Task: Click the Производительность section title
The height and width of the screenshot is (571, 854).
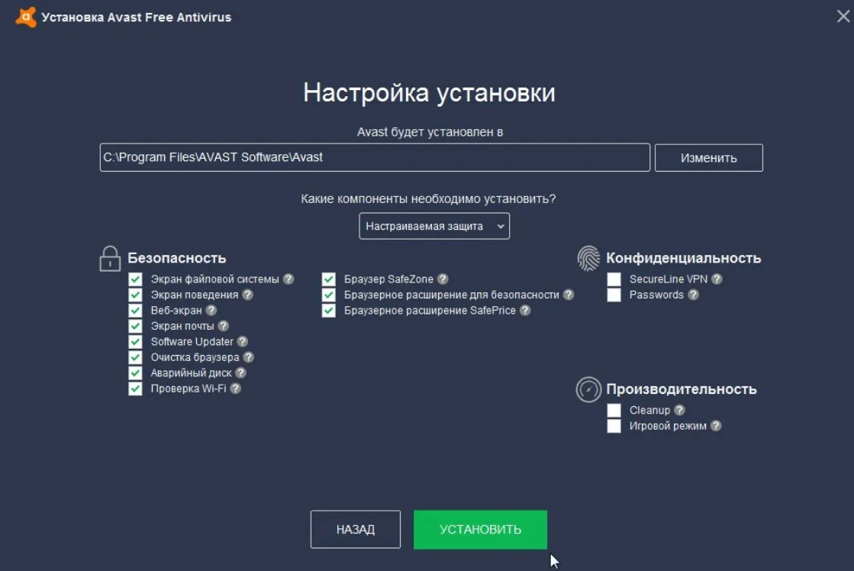Action: pos(682,389)
